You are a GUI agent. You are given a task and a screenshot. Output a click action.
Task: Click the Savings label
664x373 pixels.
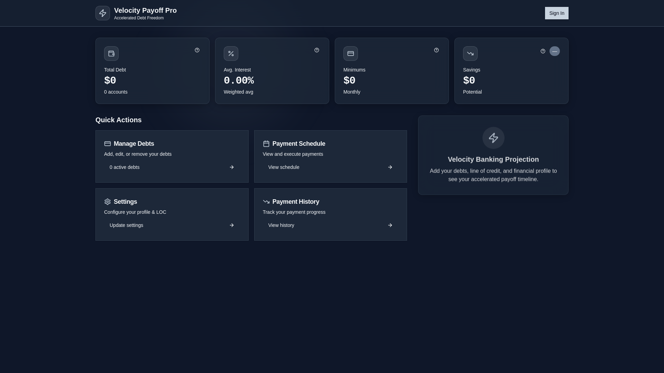(472, 70)
